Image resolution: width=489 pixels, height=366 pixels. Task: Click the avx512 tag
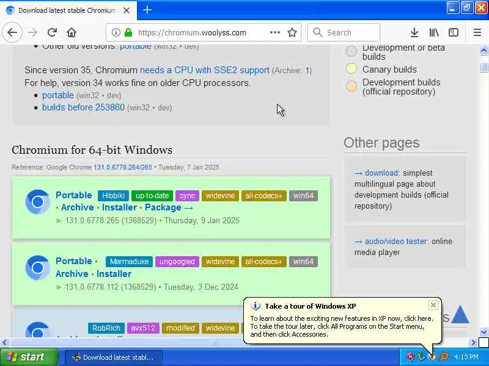pos(143,328)
